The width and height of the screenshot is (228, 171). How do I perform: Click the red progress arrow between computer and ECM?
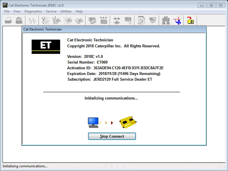(112, 123)
